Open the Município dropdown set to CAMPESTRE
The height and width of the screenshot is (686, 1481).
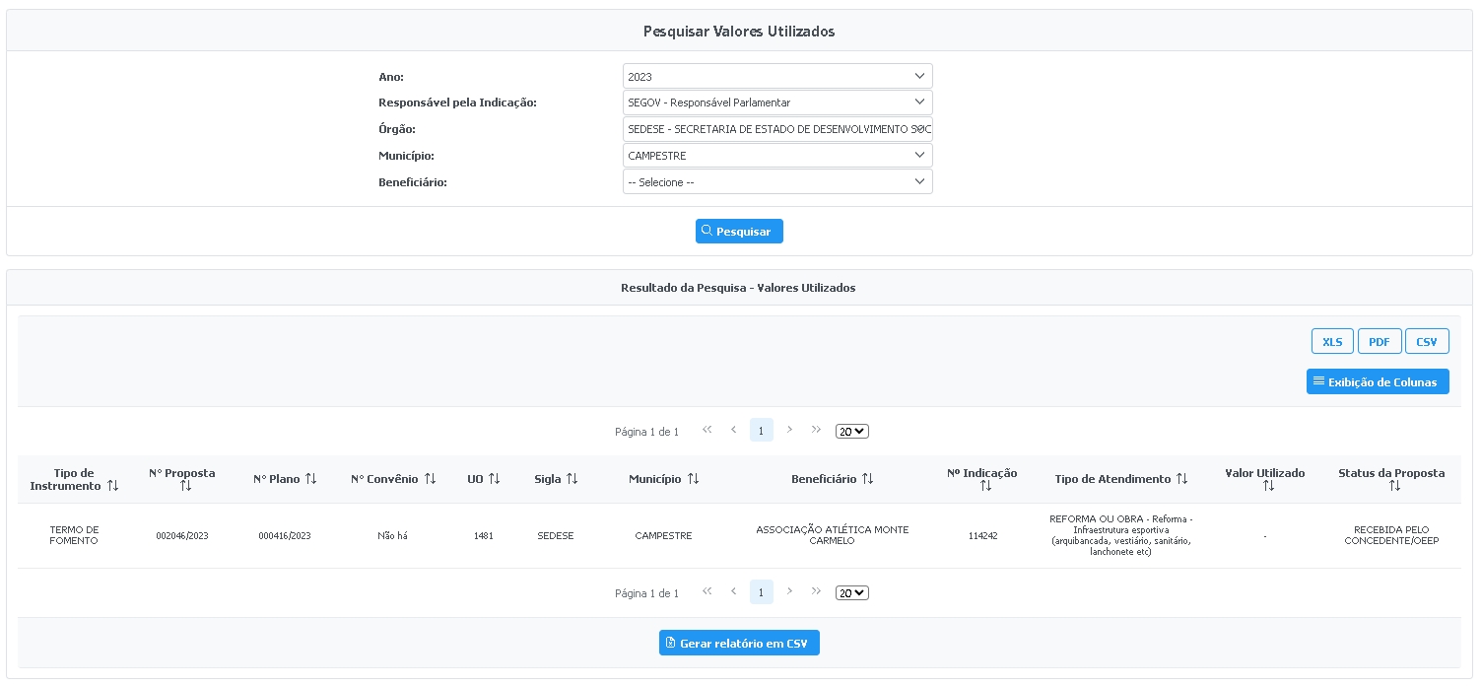(776, 156)
